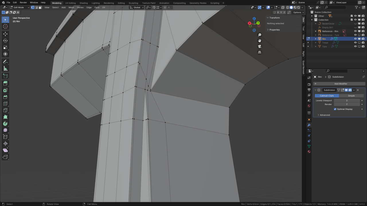Toggle camera view with the camera icon
This screenshot has width=367, height=206.
click(x=259, y=46)
